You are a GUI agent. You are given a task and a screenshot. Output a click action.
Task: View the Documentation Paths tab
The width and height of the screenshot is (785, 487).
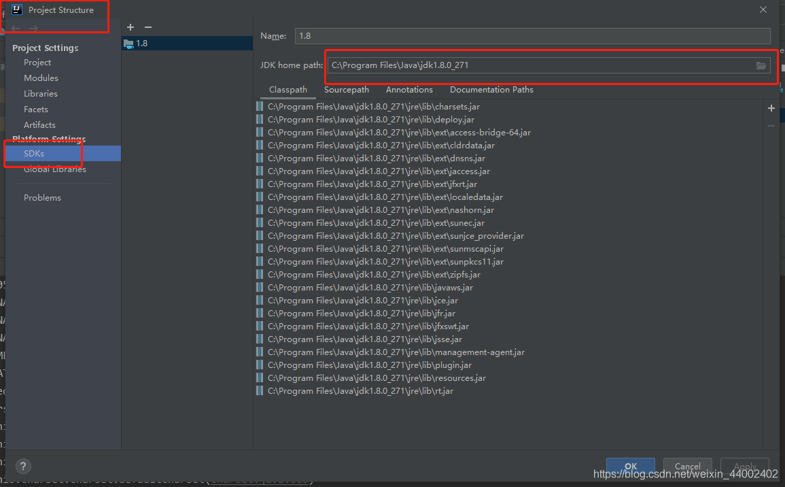pyautogui.click(x=491, y=89)
